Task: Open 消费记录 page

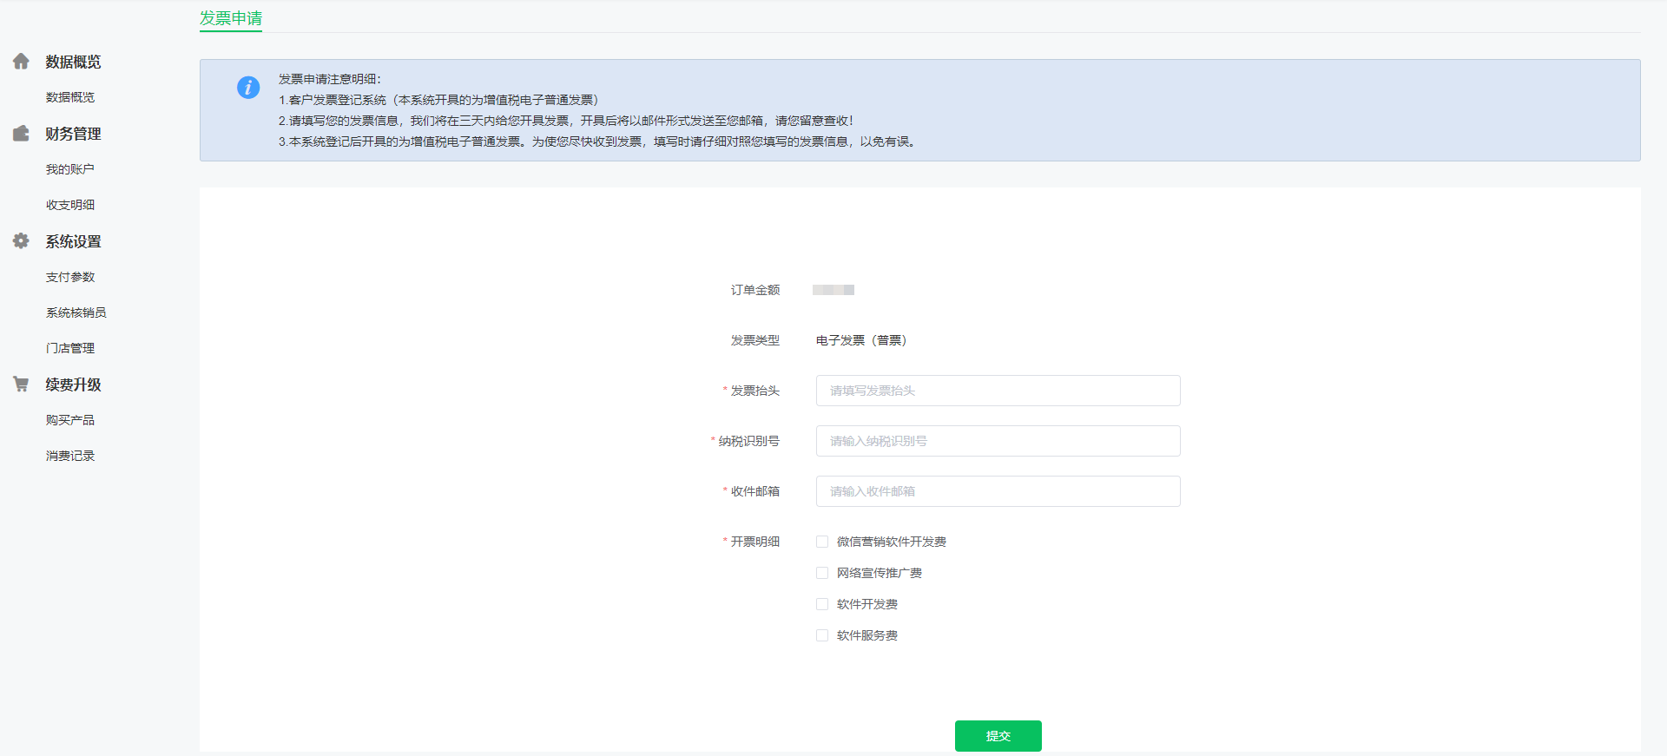Action: (x=70, y=456)
